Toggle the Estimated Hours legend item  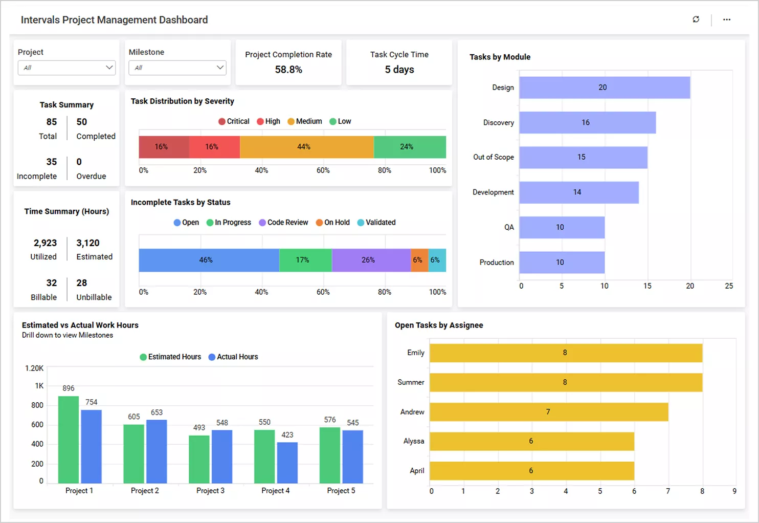tap(170, 357)
